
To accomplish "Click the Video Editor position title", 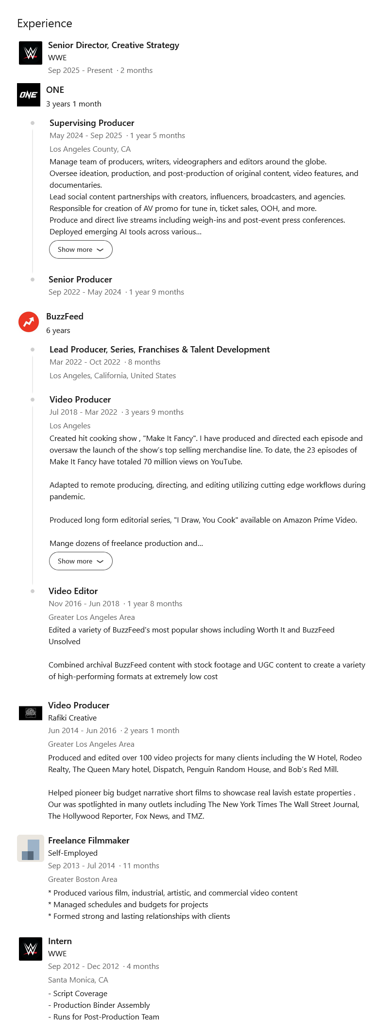I will click(73, 591).
